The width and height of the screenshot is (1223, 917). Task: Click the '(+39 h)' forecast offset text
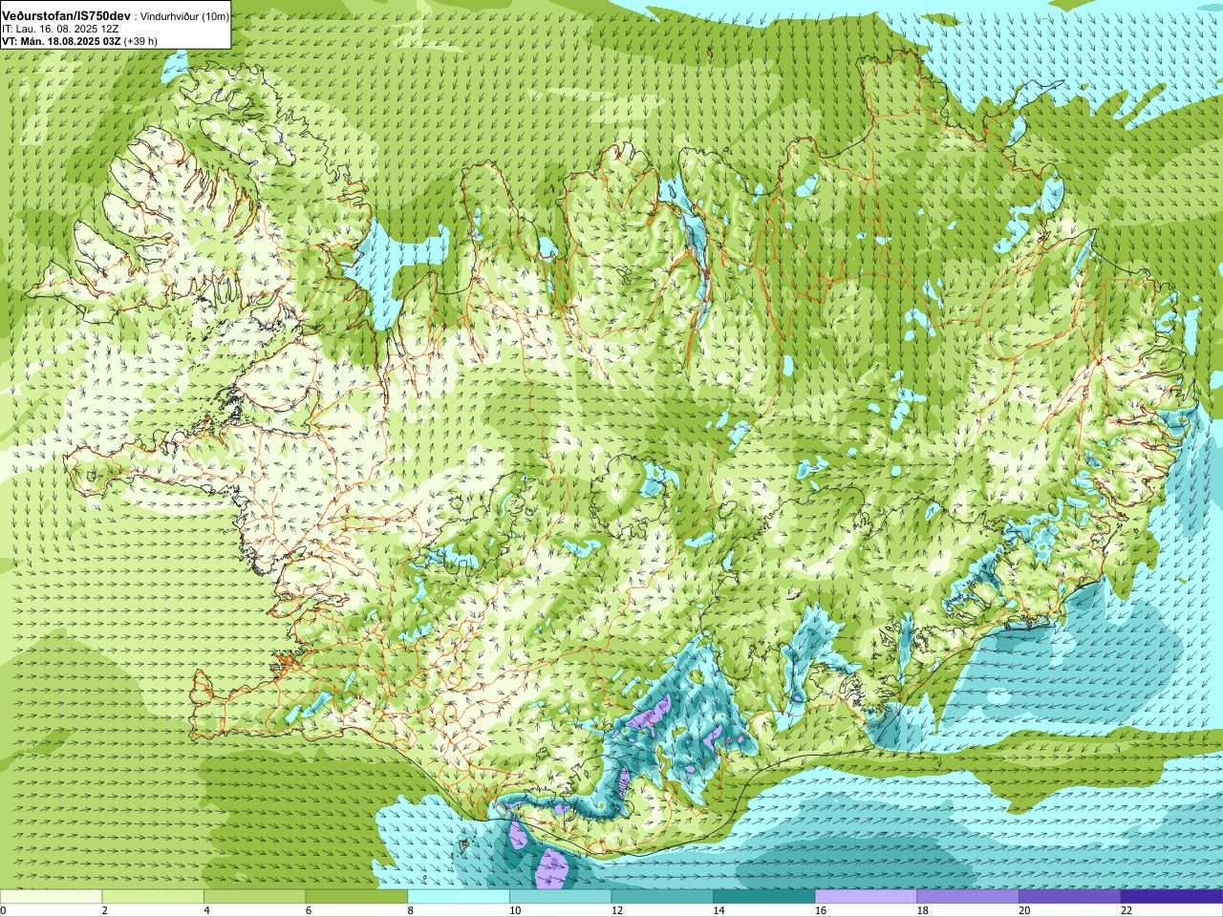click(x=139, y=41)
